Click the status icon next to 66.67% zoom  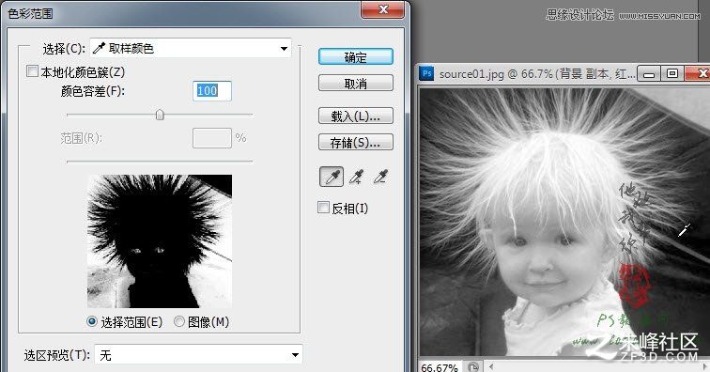coord(472,366)
